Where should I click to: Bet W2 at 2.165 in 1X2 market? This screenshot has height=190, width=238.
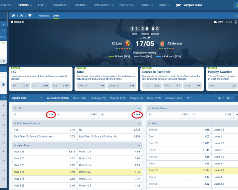coord(120,115)
